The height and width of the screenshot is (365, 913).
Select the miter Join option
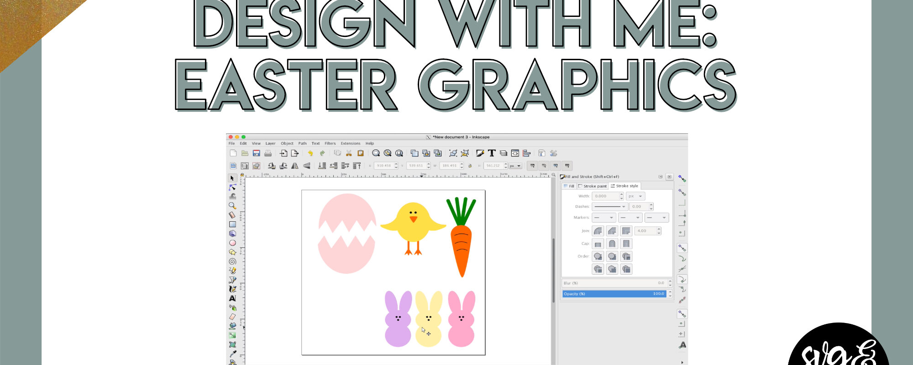(626, 231)
